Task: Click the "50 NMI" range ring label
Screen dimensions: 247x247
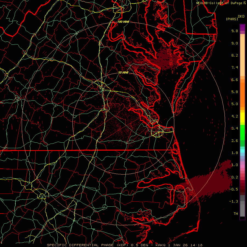Action: [x=123, y=72]
